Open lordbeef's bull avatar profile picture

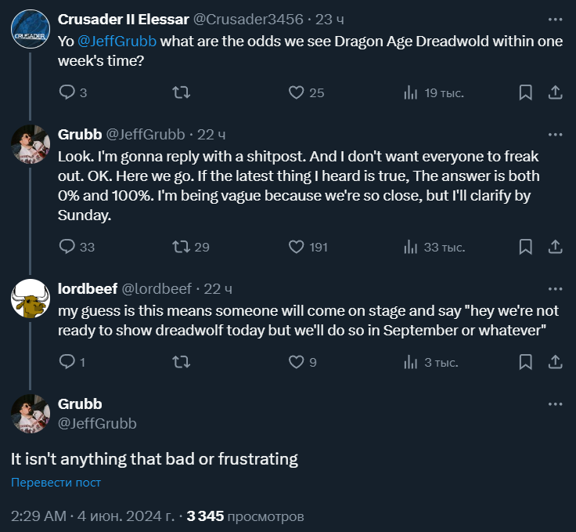tap(31, 299)
